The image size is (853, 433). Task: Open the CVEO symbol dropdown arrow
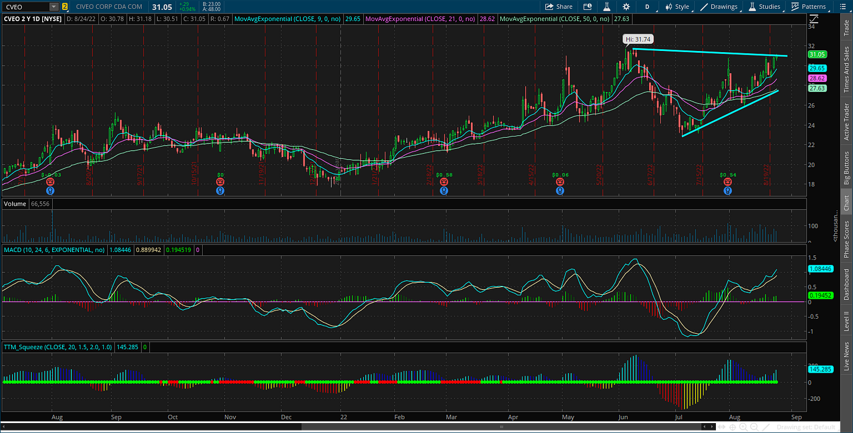[x=54, y=7]
